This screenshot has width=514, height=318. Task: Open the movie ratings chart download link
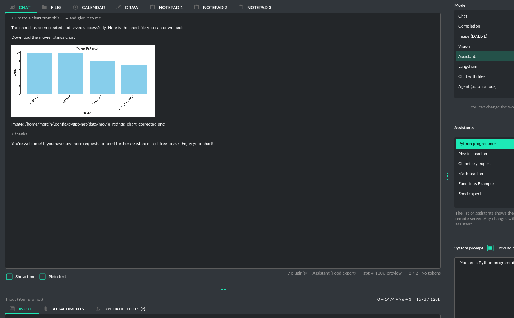pyautogui.click(x=43, y=37)
